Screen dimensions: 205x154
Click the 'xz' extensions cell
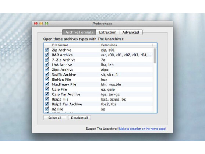click(x=103, y=109)
